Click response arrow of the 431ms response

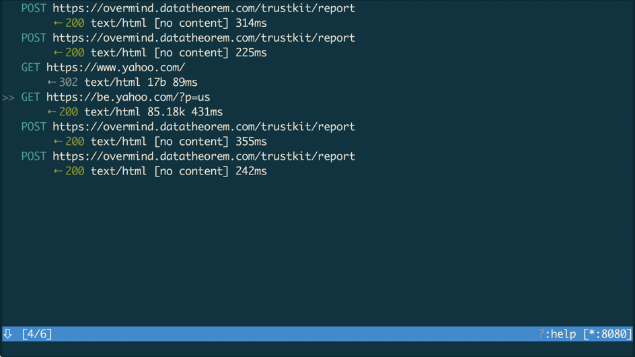click(x=51, y=112)
